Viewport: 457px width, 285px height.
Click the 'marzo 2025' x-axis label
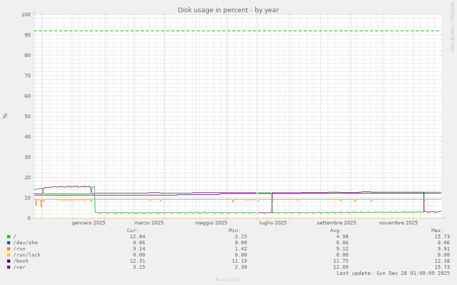(x=149, y=223)
